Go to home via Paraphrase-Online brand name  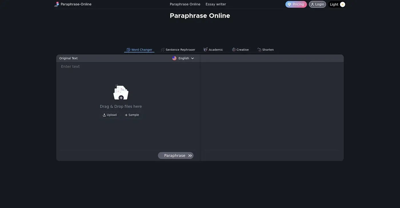[x=76, y=4]
